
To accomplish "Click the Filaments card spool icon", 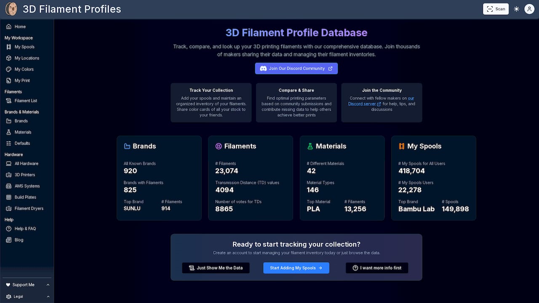I will point(219,146).
